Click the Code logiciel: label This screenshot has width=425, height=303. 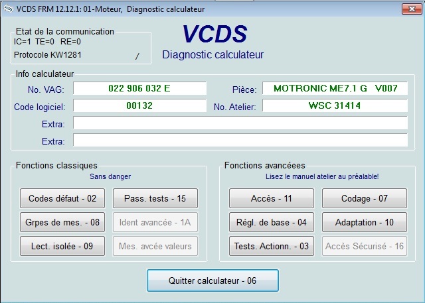(x=40, y=107)
